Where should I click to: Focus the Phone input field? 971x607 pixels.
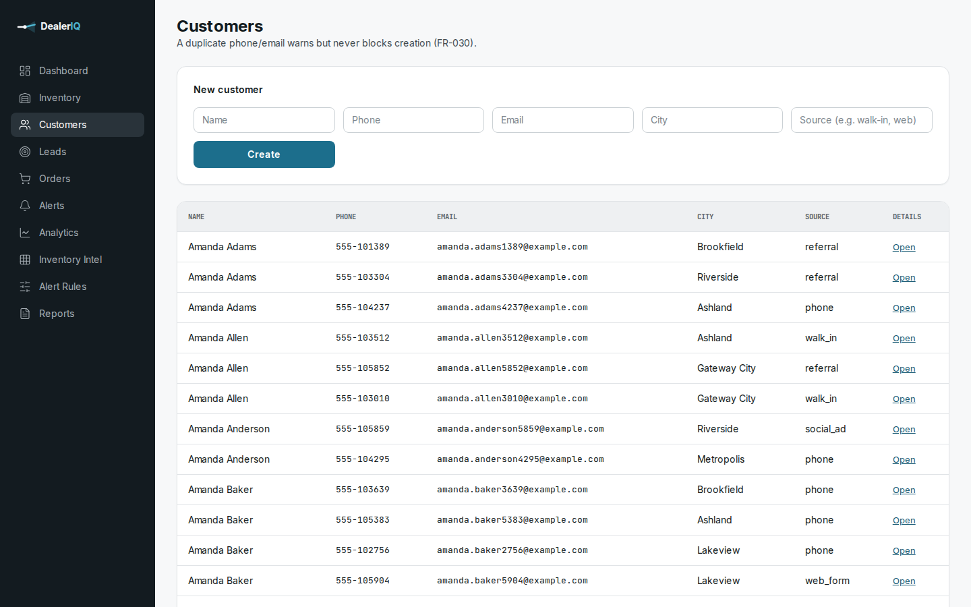tap(413, 120)
